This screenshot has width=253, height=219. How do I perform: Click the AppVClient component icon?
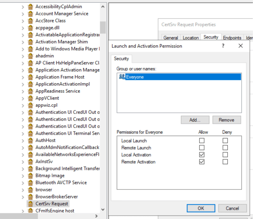tap(30, 98)
